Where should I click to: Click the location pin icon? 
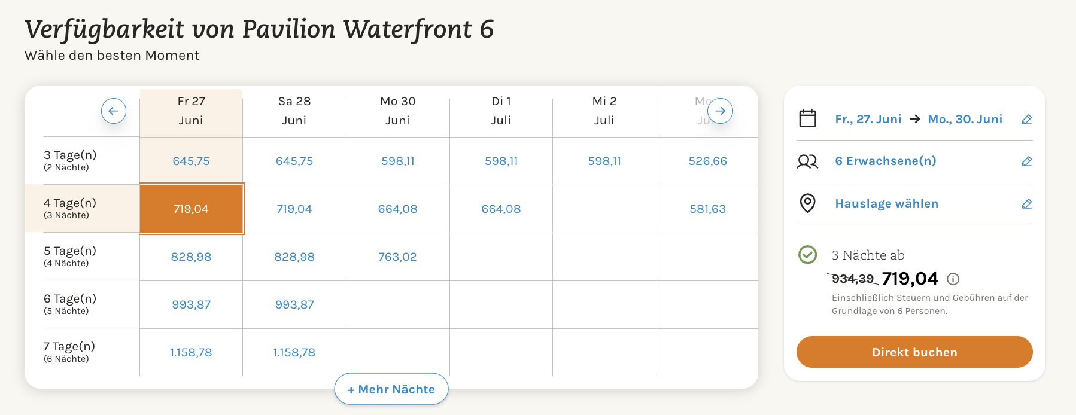tap(808, 203)
